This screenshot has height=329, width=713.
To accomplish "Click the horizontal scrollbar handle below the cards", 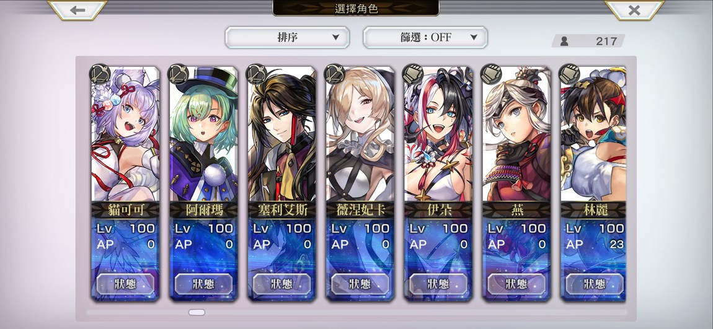I will 197,313.
